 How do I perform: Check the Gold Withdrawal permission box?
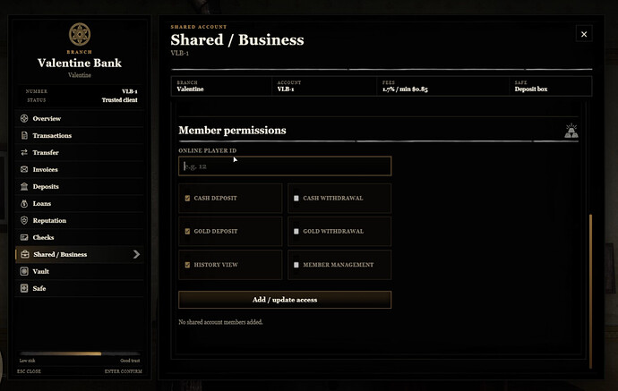coord(296,231)
